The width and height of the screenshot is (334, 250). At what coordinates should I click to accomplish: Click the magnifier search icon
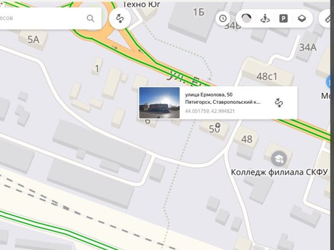point(90,19)
